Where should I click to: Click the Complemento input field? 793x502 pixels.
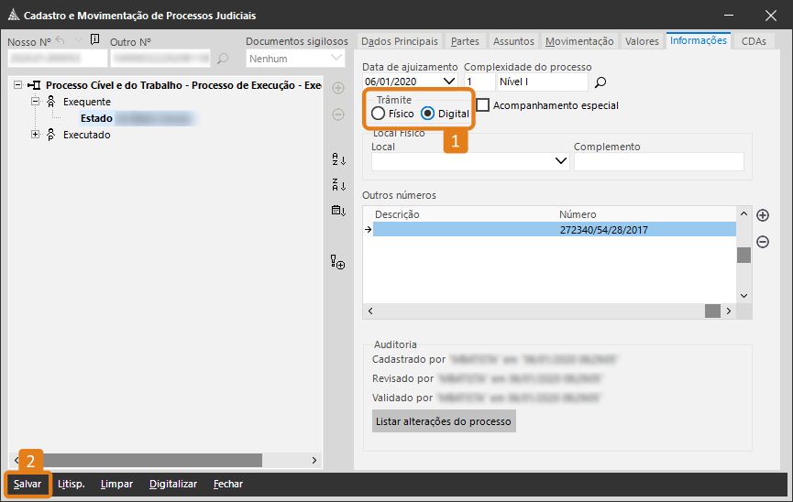coord(658,162)
